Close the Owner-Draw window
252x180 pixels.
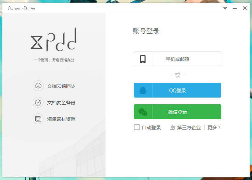[245, 8]
